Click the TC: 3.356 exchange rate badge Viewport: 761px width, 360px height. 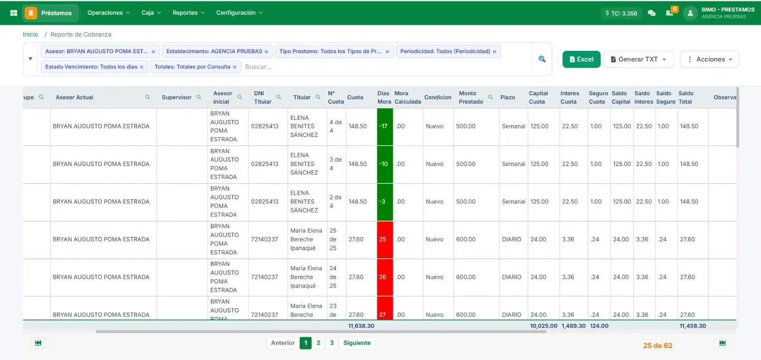tap(621, 13)
